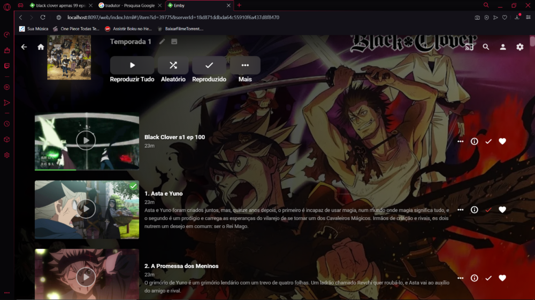Viewport: 535px width, 300px height.
Task: Open the Opera main menu logo
Action: coord(7,6)
